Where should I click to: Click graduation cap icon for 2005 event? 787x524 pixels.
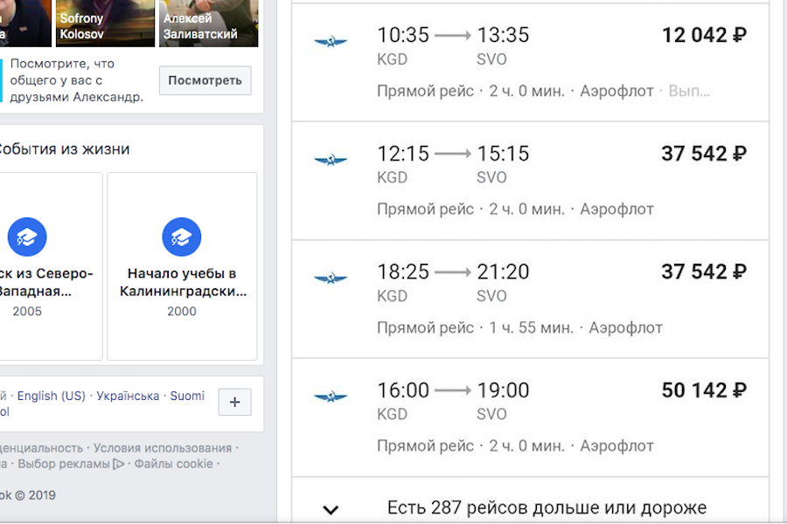point(27,237)
